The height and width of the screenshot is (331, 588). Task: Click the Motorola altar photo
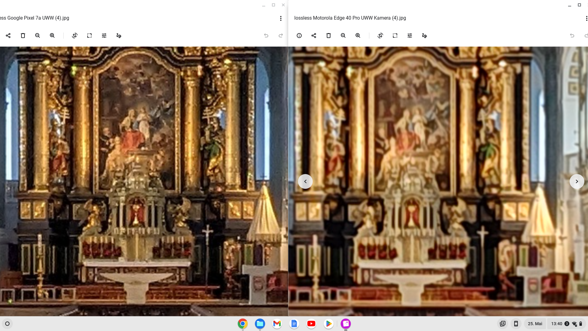click(x=438, y=181)
